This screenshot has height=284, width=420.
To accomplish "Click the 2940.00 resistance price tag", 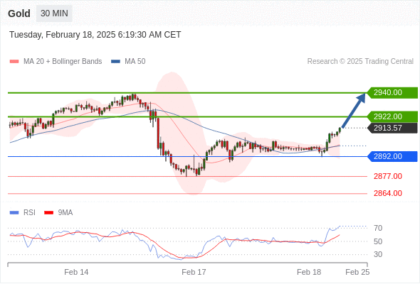I will click(392, 93).
